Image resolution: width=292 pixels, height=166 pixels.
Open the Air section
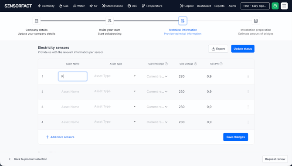coord(94,6)
